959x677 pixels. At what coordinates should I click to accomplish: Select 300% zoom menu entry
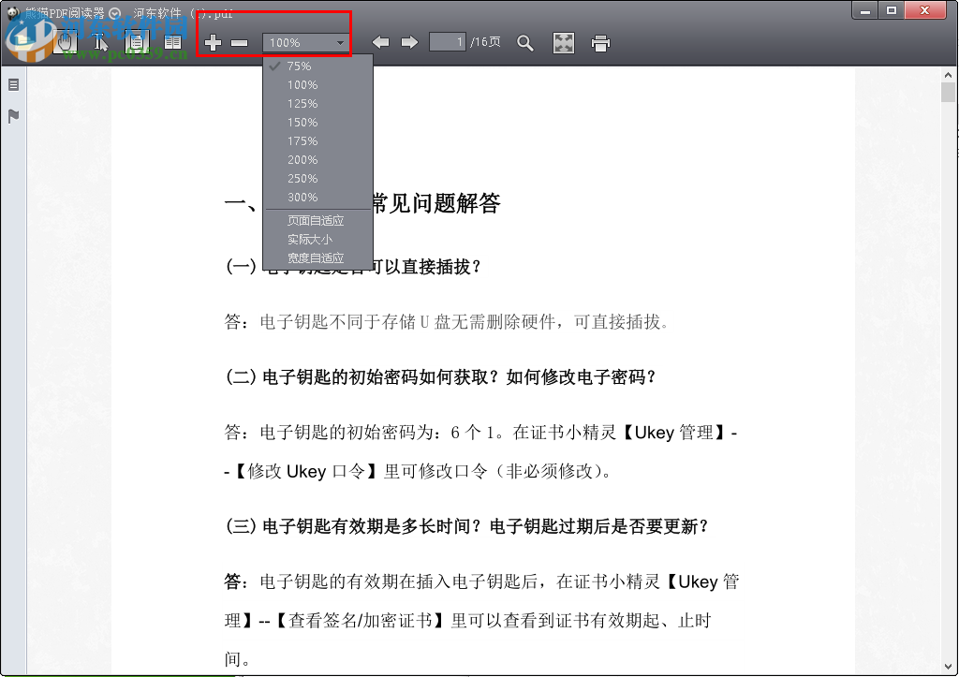click(302, 197)
